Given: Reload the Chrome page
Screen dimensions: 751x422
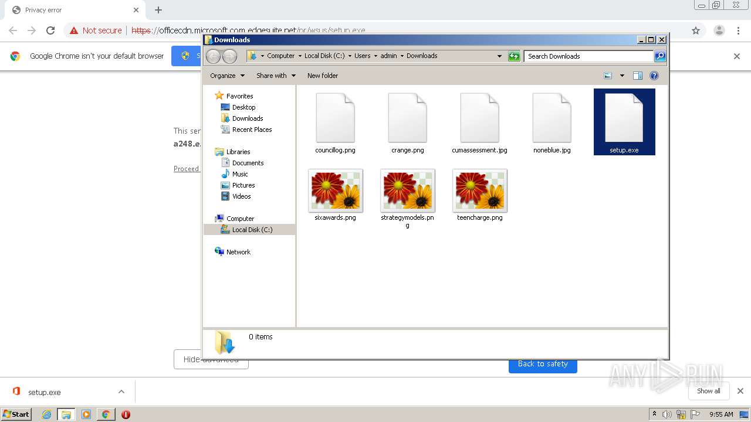Looking at the screenshot, I should [x=50, y=30].
